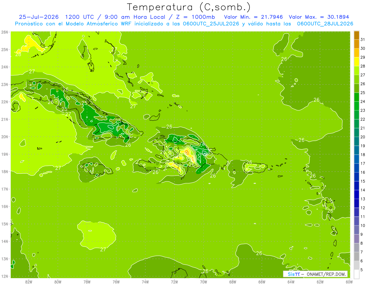Image resolution: width=371 pixels, height=286 pixels.
Task: Click the "16N" latitude axis label
Action: pyautogui.click(x=5, y=206)
